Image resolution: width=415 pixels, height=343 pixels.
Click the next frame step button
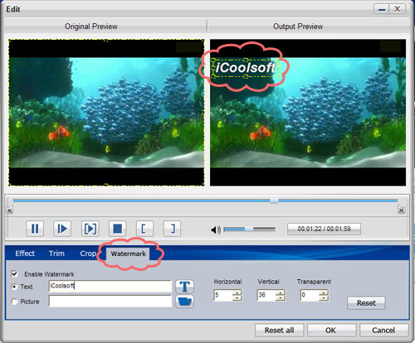90,229
